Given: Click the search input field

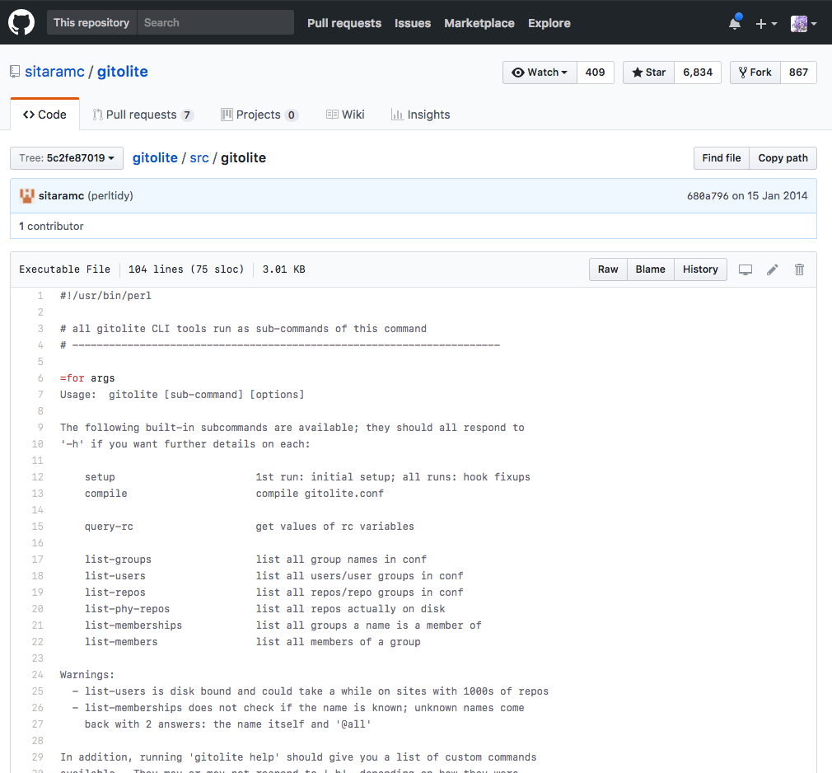Looking at the screenshot, I should click(216, 22).
